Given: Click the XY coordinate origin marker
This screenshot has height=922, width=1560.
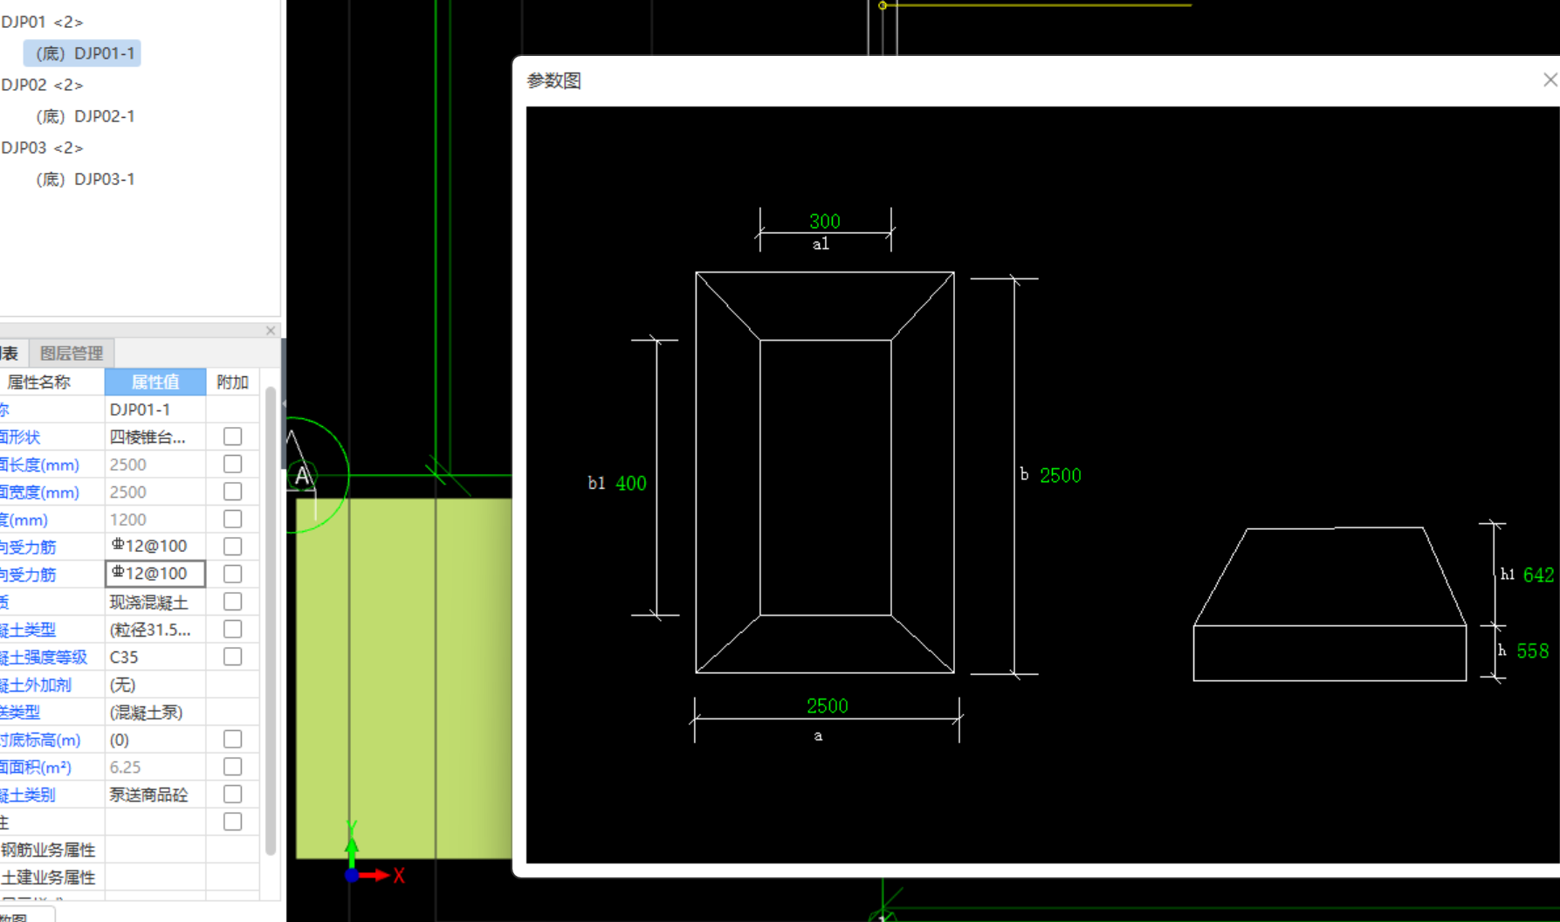Looking at the screenshot, I should click(352, 875).
